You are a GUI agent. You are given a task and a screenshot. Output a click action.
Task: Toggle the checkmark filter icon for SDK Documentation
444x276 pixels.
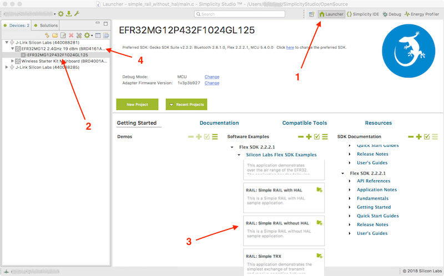[x=427, y=137]
